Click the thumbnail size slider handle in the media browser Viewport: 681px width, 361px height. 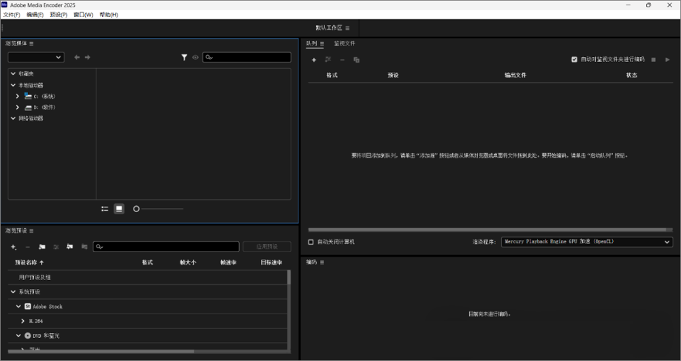136,209
